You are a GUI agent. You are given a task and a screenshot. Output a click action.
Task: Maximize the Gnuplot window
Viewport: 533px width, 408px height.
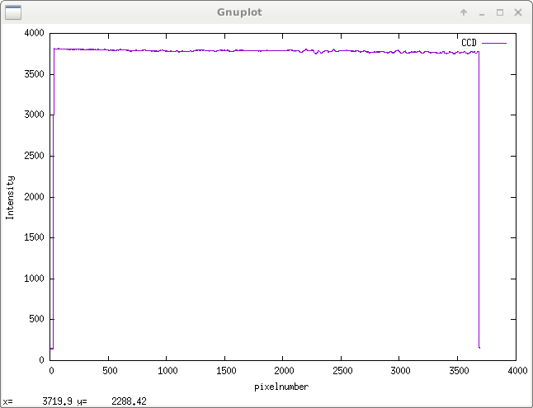pyautogui.click(x=500, y=12)
